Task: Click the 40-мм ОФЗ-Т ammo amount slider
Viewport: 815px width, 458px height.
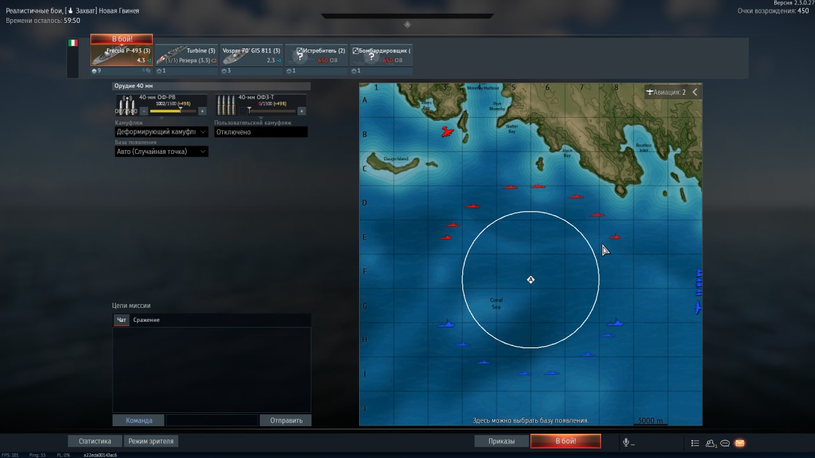Action: tap(273, 111)
